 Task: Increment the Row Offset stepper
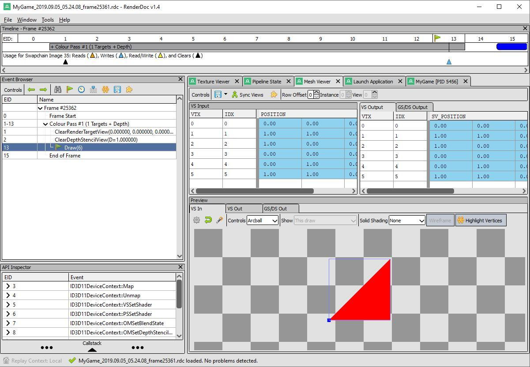[316, 93]
